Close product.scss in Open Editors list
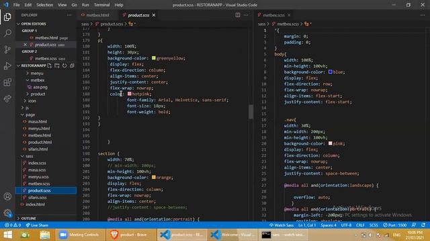 click(x=26, y=45)
